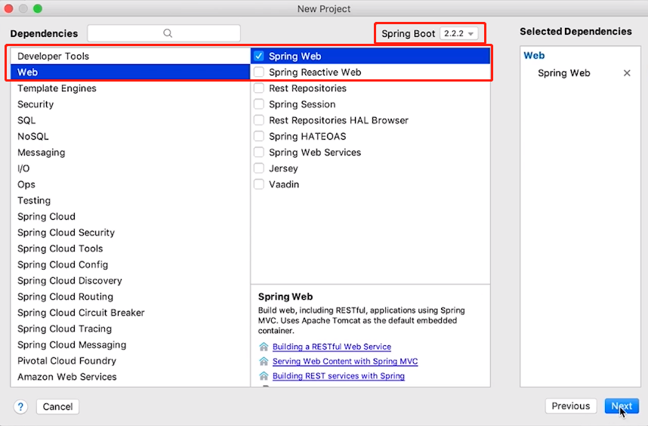Check the Rest Repositories option

[x=259, y=88]
